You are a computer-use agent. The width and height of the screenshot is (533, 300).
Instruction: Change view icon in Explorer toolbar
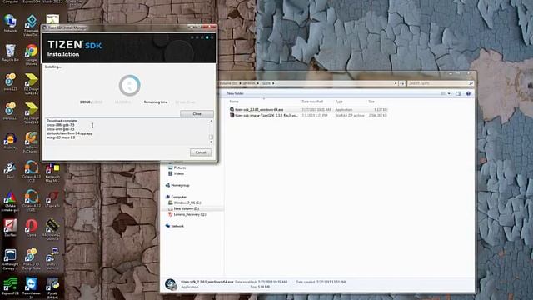click(x=443, y=93)
